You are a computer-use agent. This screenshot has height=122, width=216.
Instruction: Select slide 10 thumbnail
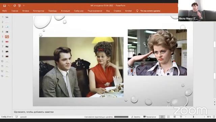(7, 61)
